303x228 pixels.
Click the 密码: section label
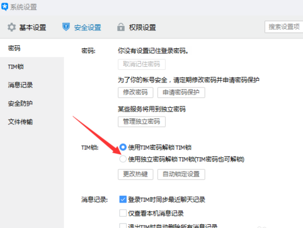88,51
